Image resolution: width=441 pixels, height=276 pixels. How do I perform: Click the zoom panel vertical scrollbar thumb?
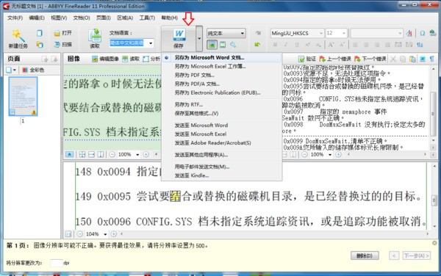click(x=434, y=200)
